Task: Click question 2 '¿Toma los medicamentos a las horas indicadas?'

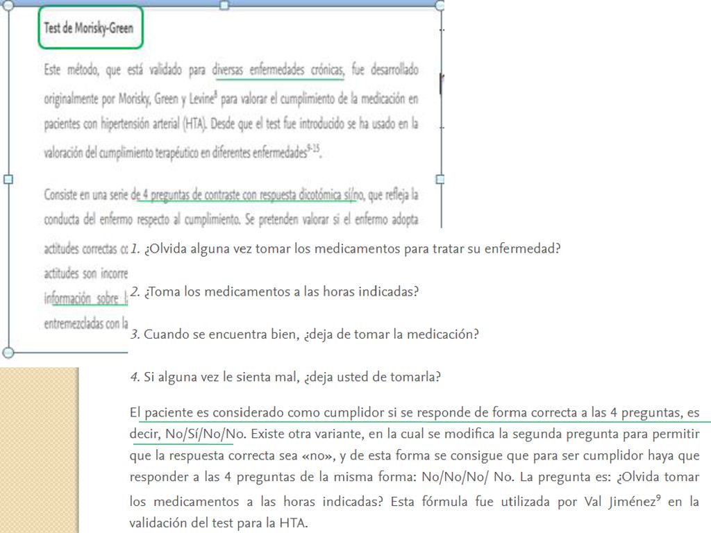Action: coord(274,291)
